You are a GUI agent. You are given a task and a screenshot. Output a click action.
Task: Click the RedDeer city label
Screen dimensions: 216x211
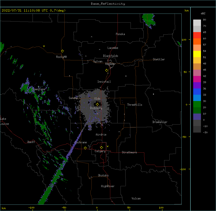pyautogui.click(x=110, y=64)
